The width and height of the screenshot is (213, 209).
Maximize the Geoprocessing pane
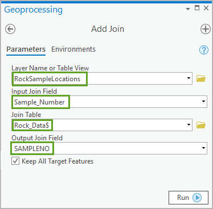pyautogui.click(x=197, y=8)
